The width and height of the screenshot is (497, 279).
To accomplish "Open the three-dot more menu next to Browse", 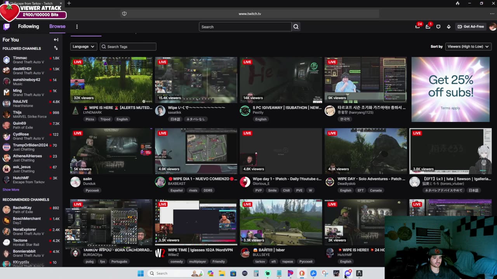I will (77, 27).
